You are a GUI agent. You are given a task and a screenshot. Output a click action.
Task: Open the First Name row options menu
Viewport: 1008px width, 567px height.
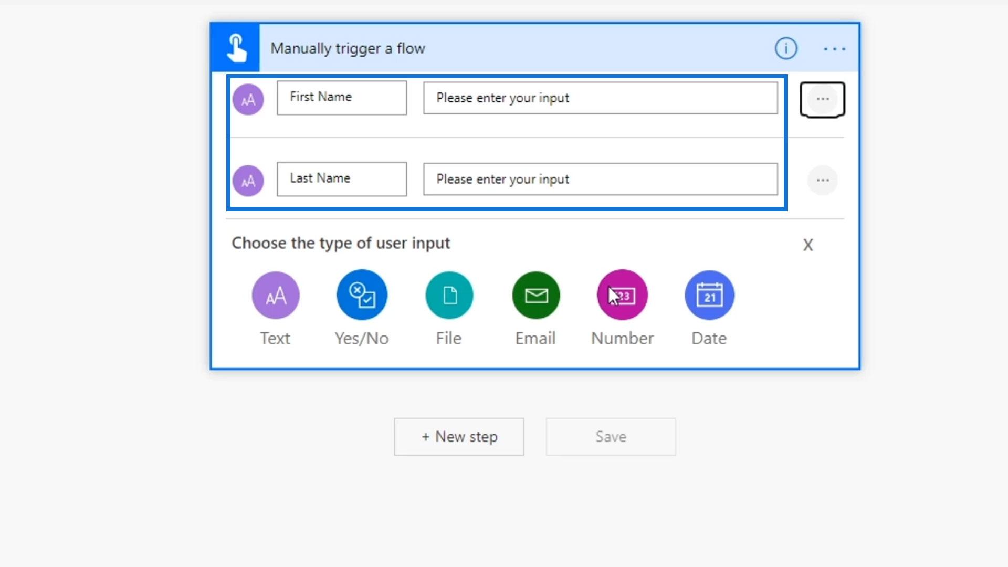pyautogui.click(x=822, y=99)
